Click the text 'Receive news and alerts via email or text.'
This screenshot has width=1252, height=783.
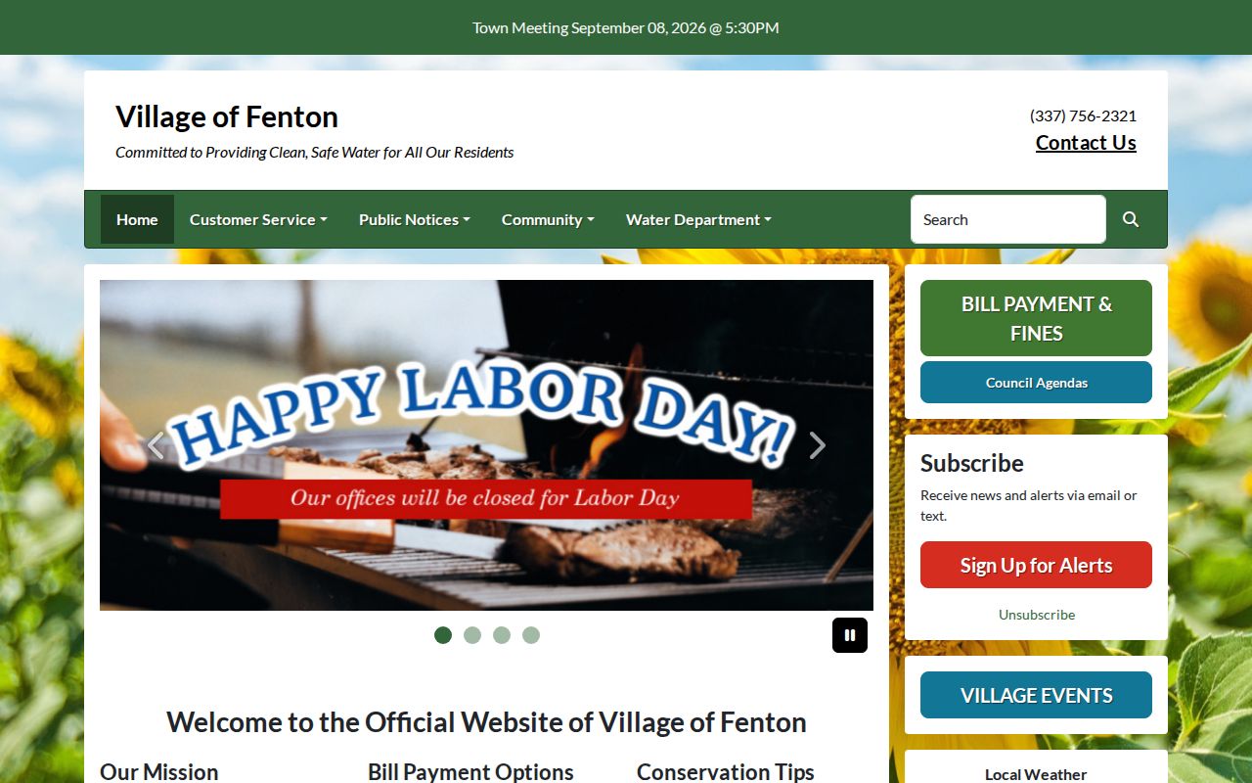[1029, 505]
